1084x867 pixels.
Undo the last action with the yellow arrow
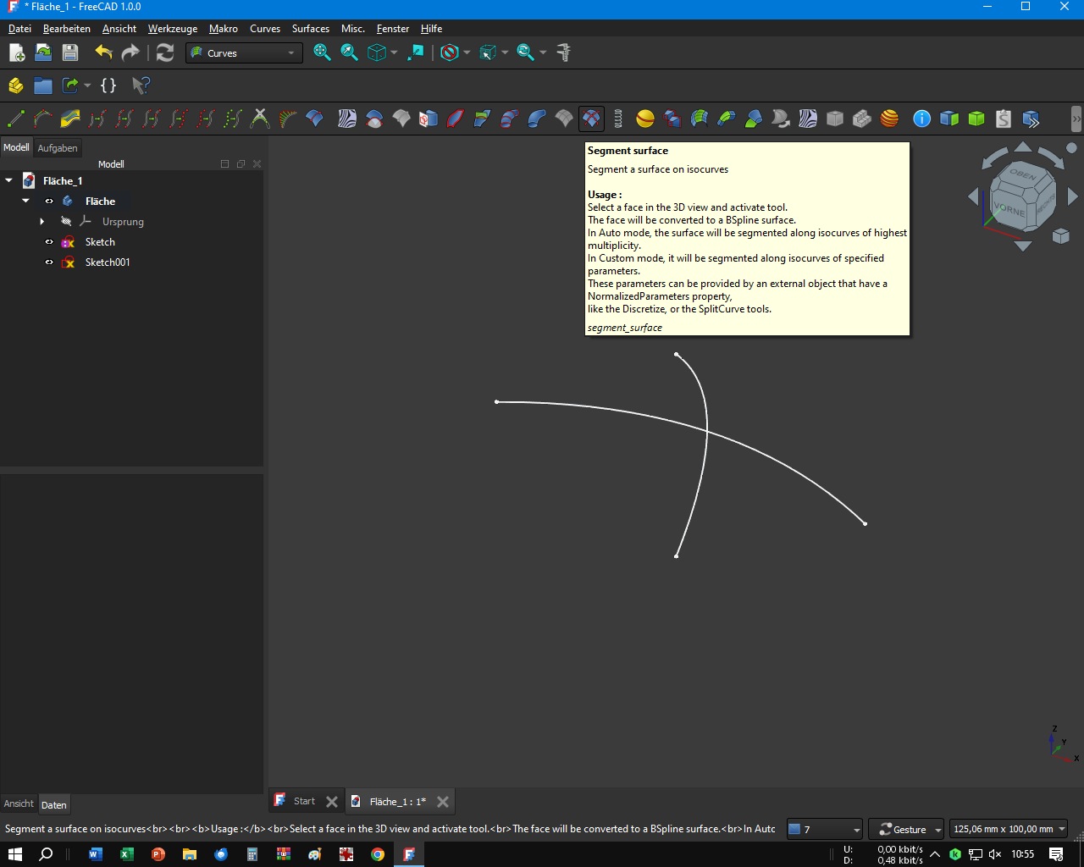point(103,52)
